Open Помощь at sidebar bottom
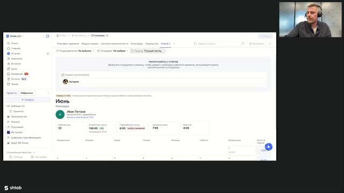Image resolution: width=344 pixels, height=193 pixels. coord(16,157)
